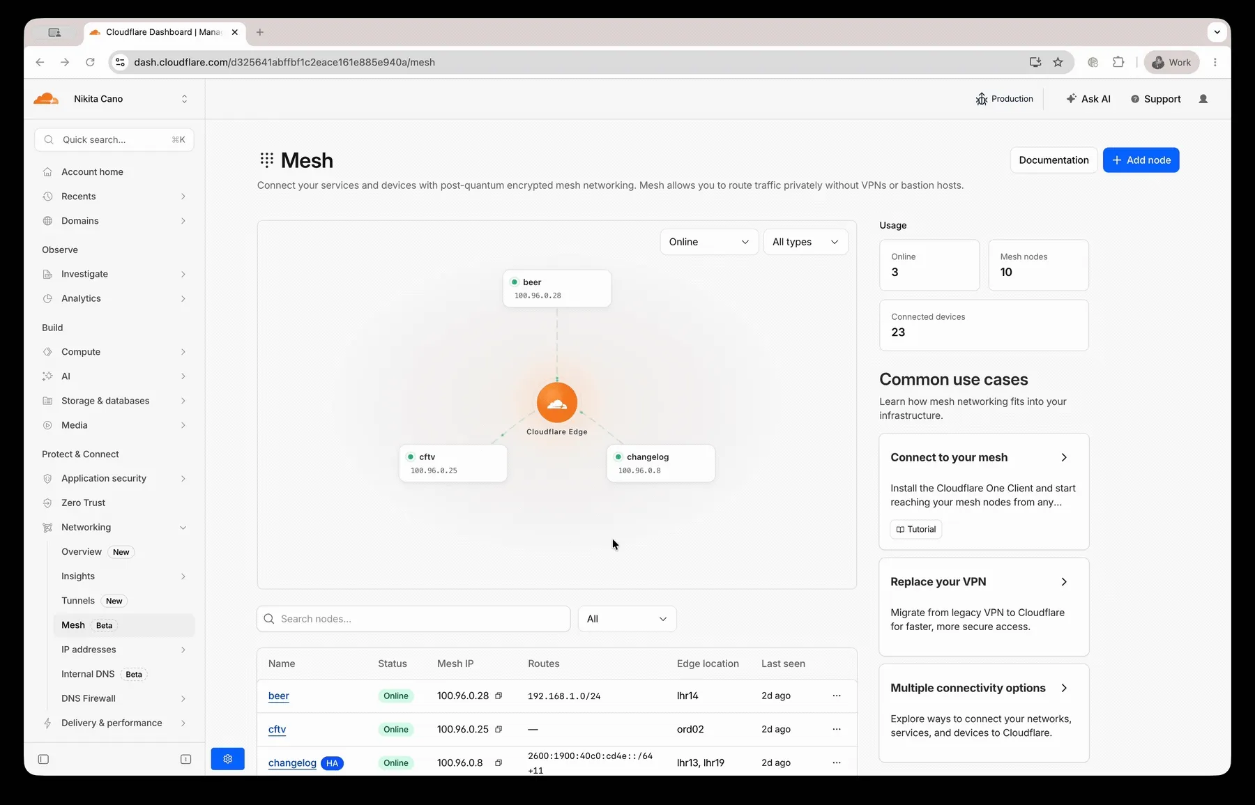Click the Add node button
Image resolution: width=1255 pixels, height=805 pixels.
point(1141,160)
